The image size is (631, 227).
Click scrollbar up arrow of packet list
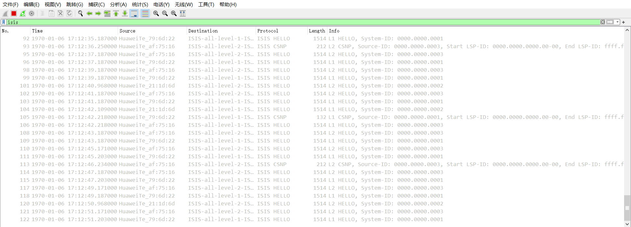[x=627, y=30]
